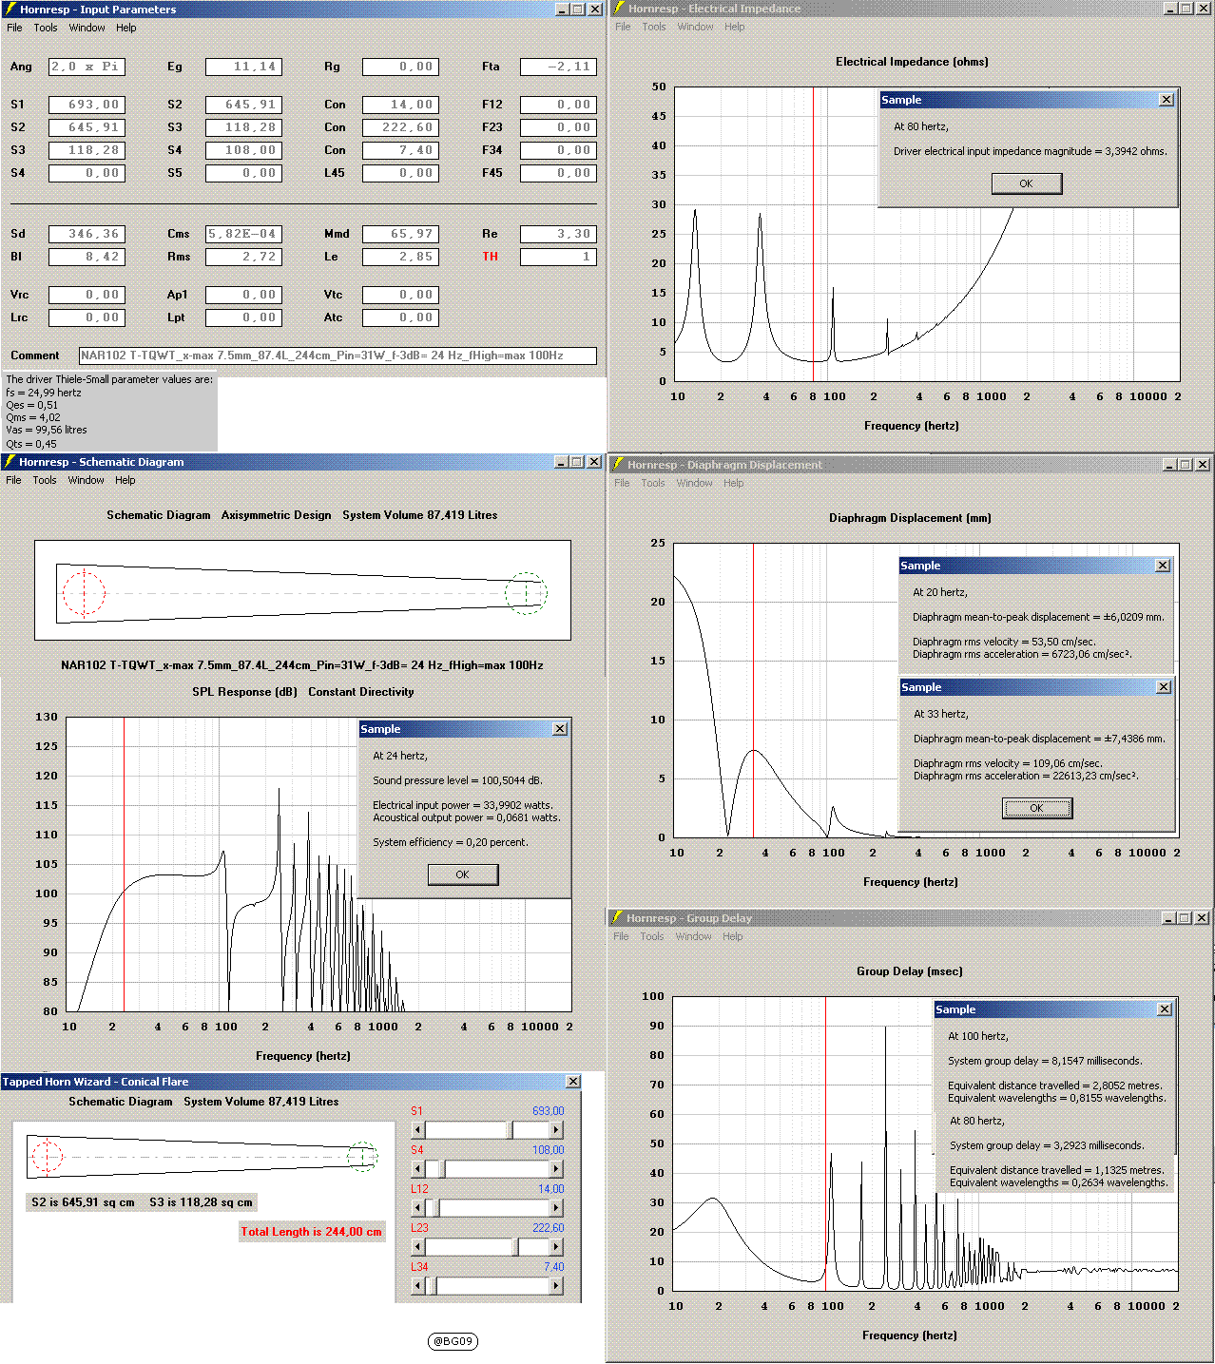This screenshot has height=1364, width=1215.
Task: Close the Tapped Horn Wizard window
Action: click(x=573, y=1082)
